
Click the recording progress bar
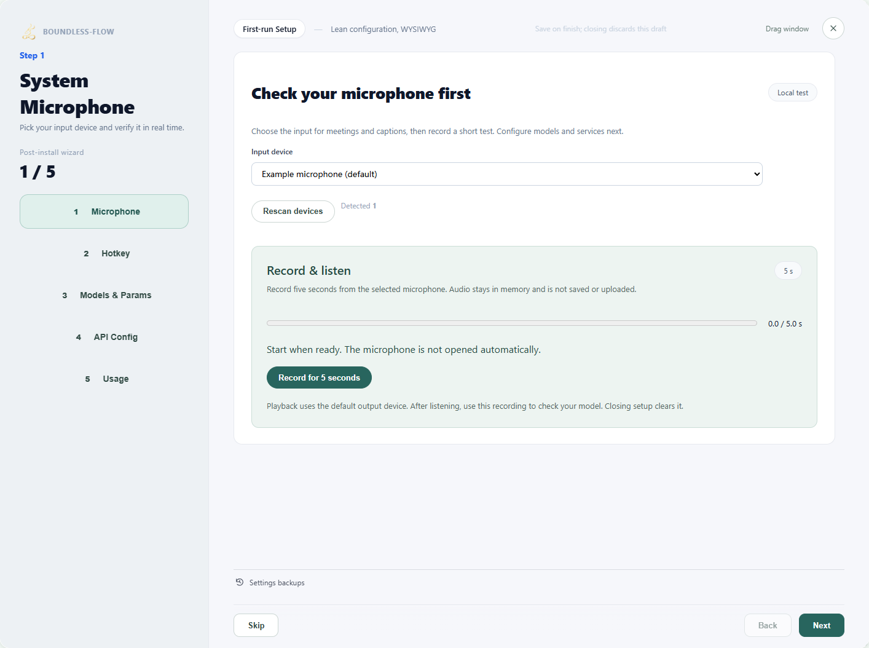click(512, 323)
